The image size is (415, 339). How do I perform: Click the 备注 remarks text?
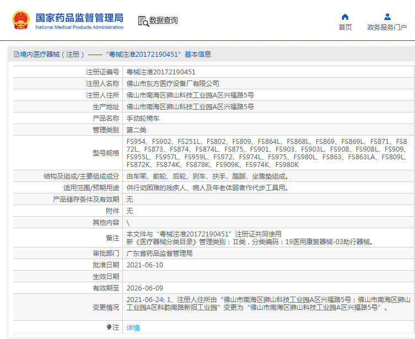pos(250,238)
